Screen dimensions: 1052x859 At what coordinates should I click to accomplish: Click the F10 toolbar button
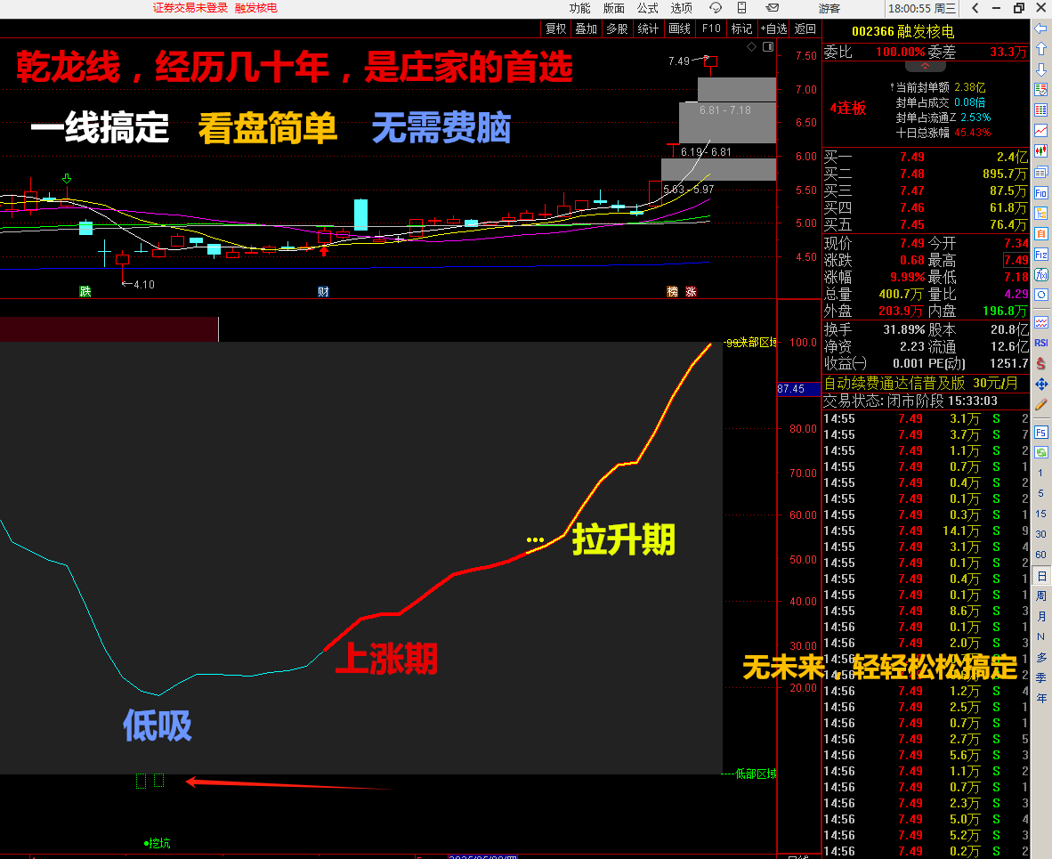click(x=711, y=28)
